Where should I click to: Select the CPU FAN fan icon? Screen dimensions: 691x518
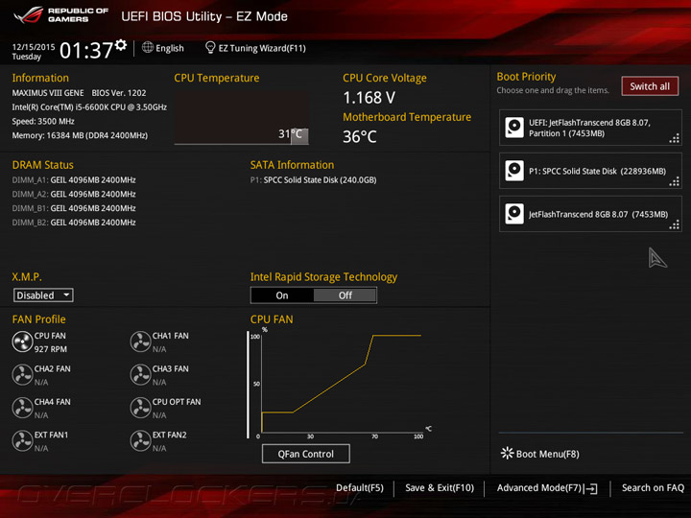[22, 341]
